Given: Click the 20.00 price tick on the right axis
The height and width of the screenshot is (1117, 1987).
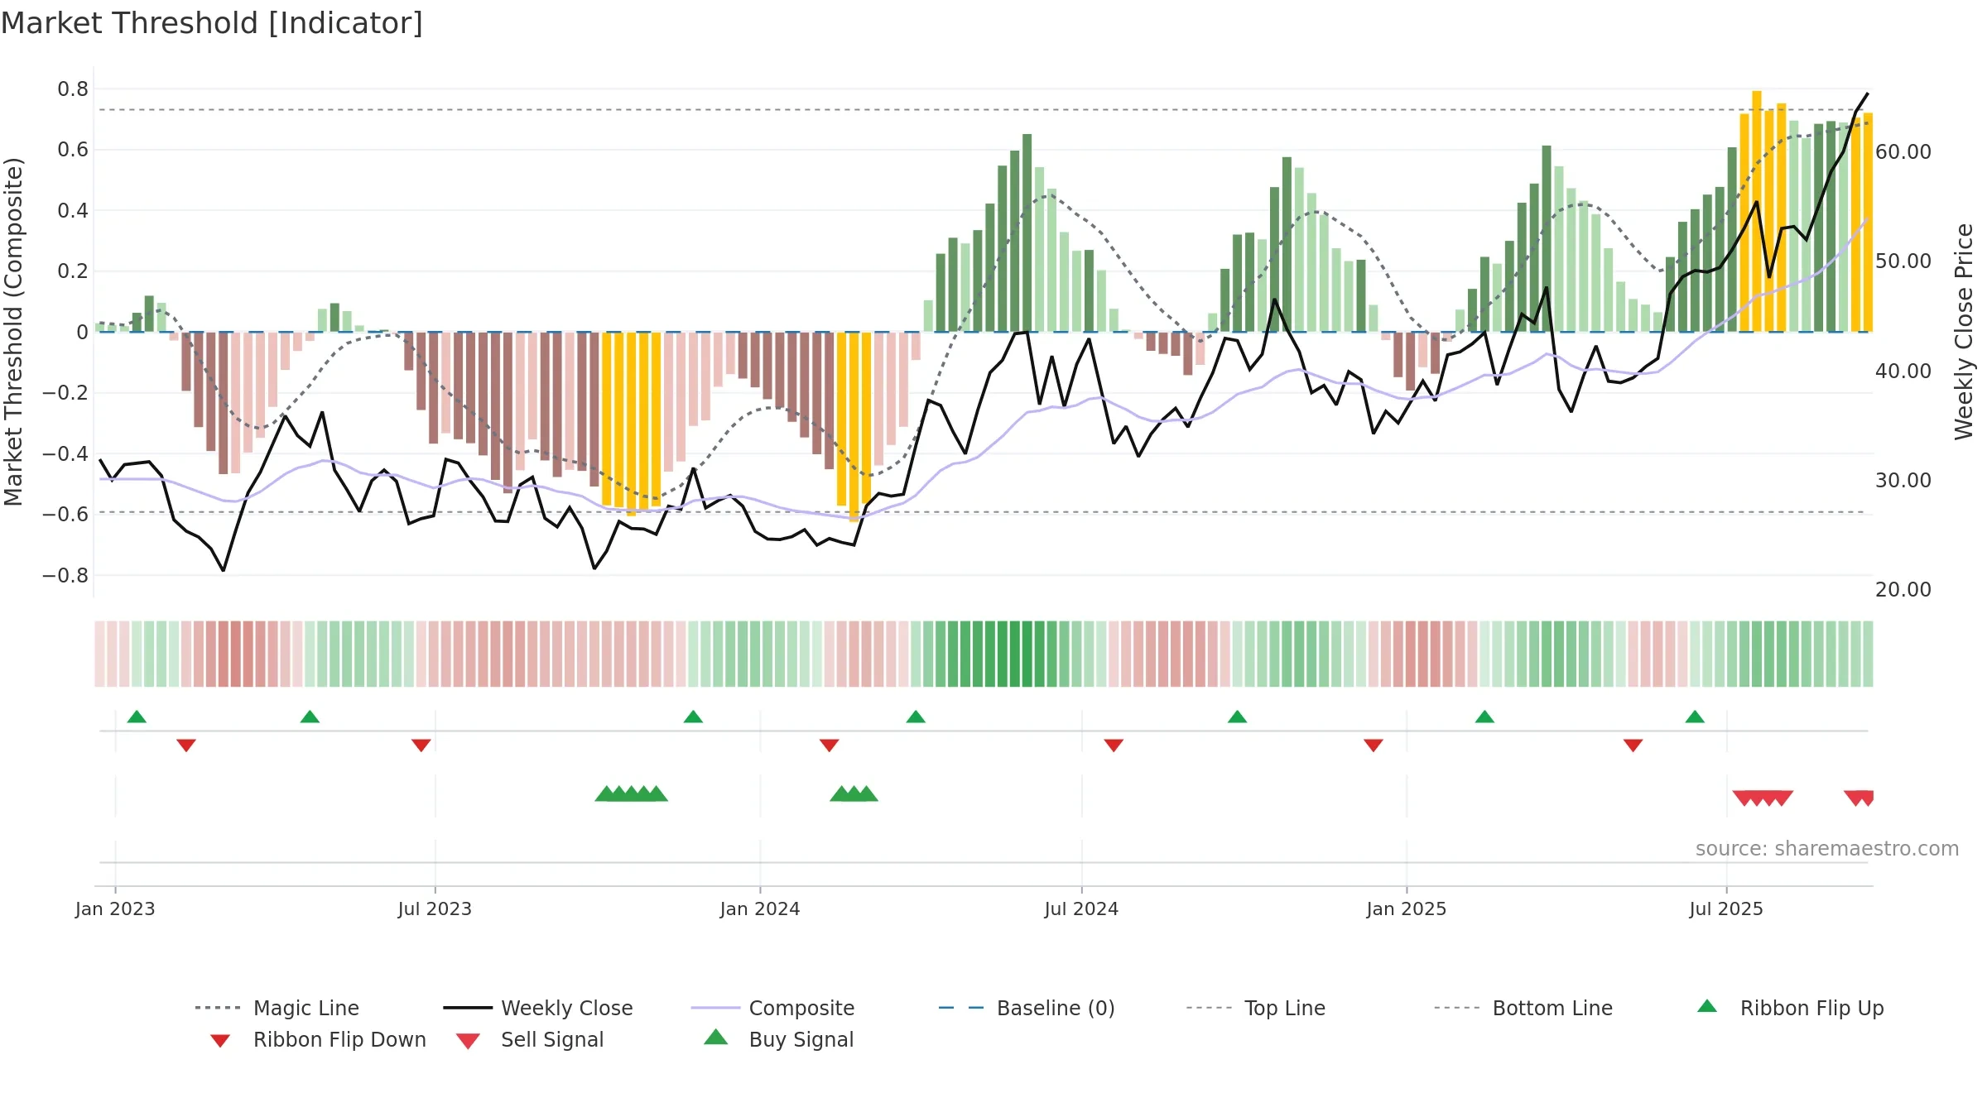Looking at the screenshot, I should pyautogui.click(x=1903, y=590).
